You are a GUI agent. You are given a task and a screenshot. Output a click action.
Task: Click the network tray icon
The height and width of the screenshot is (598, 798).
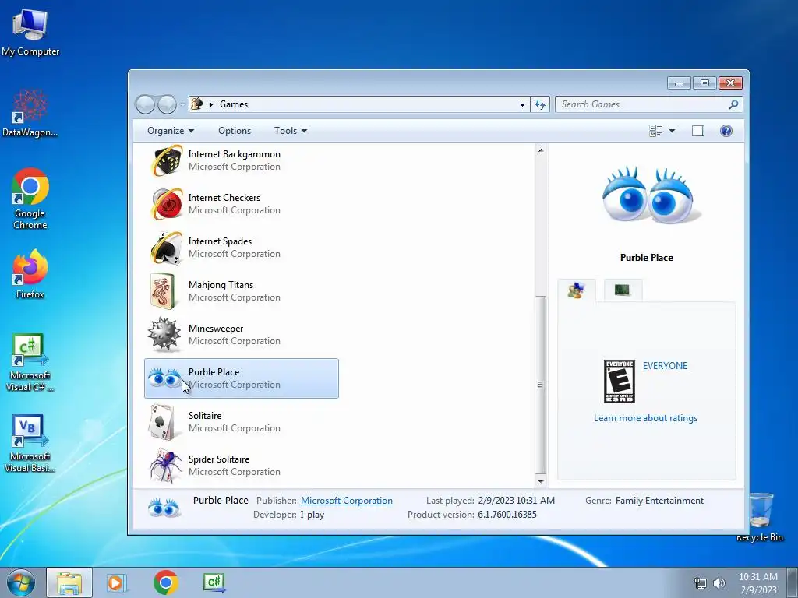pyautogui.click(x=701, y=583)
